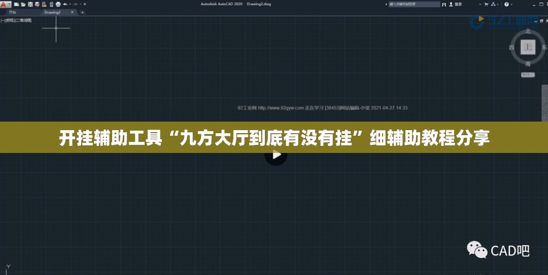Open the AutoCAD application menu
The height and width of the screenshot is (275, 548).
tap(6, 4)
